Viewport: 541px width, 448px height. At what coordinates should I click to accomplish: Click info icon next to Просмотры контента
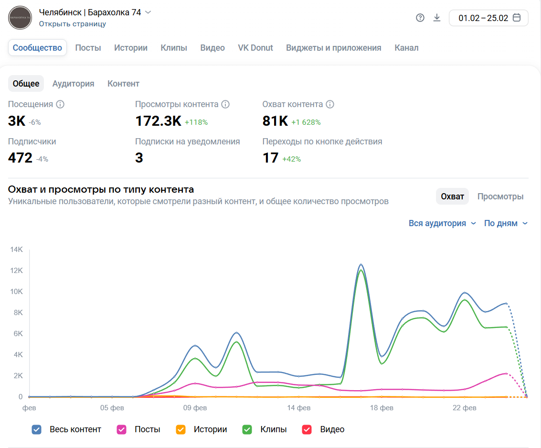pyautogui.click(x=226, y=104)
